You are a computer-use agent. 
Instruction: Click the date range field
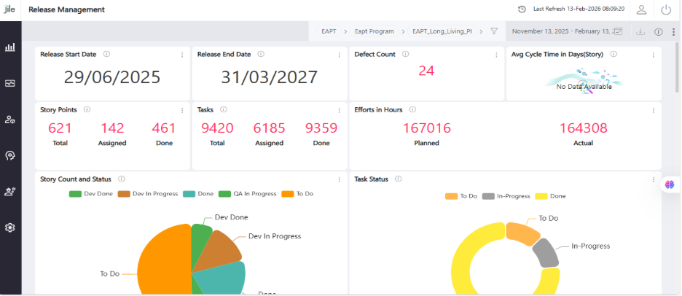pos(568,31)
